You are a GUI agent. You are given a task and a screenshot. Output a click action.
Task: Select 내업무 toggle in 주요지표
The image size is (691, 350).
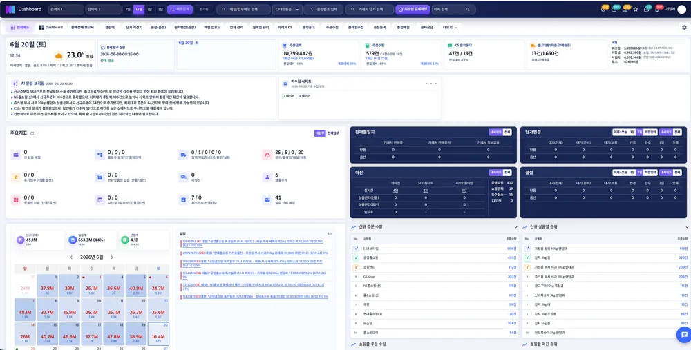(320, 133)
